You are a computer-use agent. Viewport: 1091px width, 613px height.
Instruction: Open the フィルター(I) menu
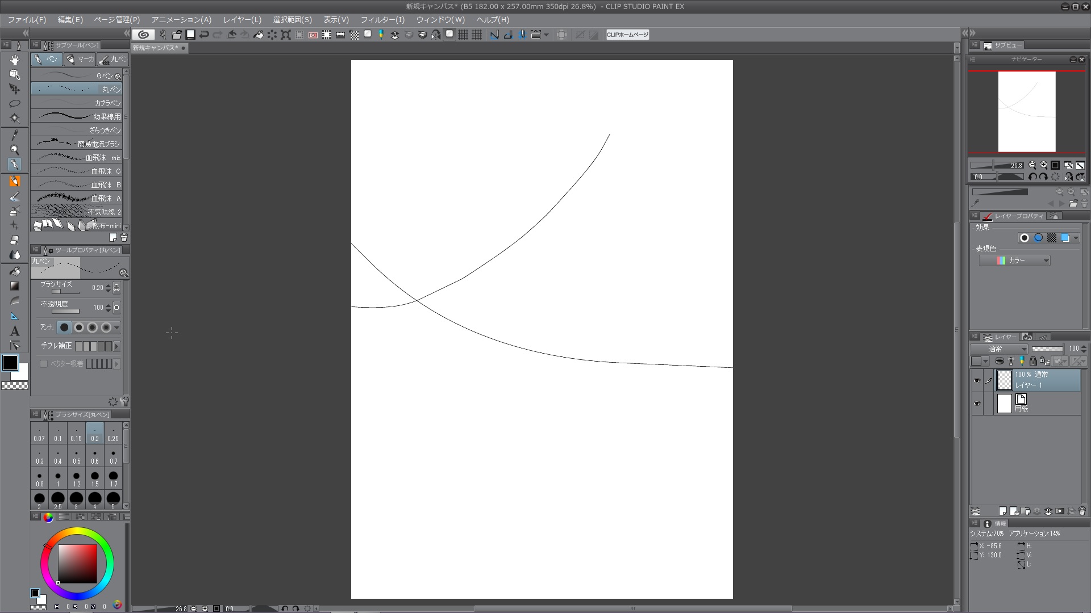click(382, 20)
